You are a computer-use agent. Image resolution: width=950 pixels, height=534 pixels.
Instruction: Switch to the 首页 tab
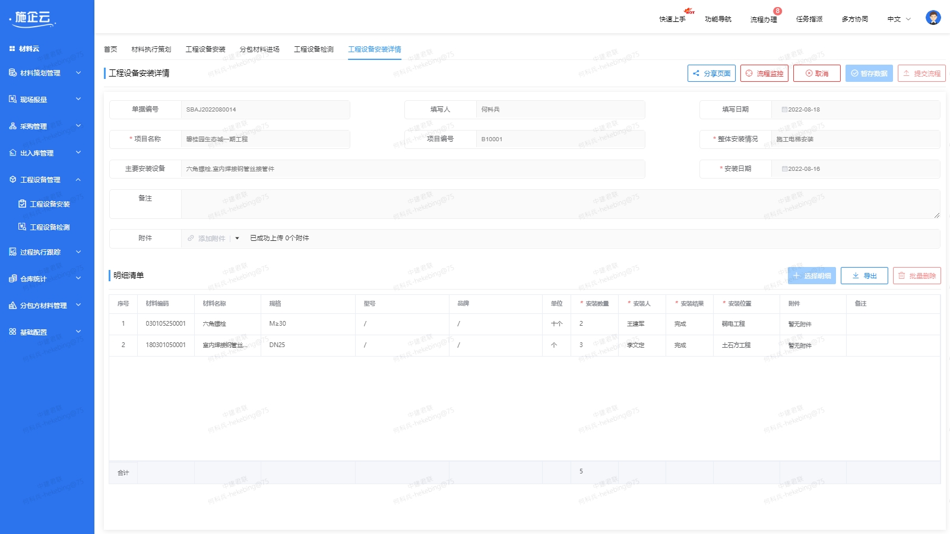click(110, 49)
